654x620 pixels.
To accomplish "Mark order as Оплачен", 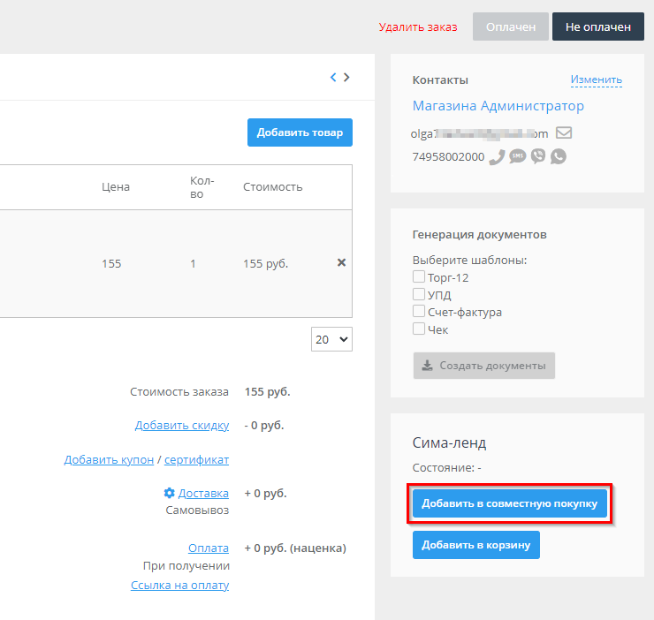I will coord(511,26).
